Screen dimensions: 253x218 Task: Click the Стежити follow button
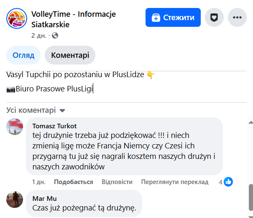pyautogui.click(x=173, y=18)
